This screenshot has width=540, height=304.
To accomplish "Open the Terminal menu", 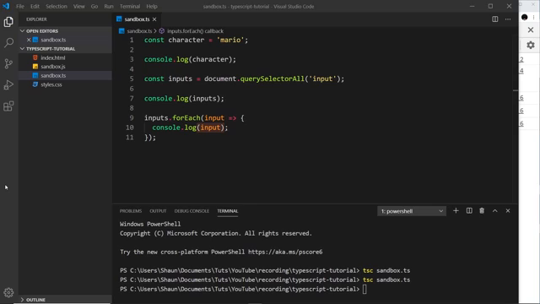I will [130, 6].
